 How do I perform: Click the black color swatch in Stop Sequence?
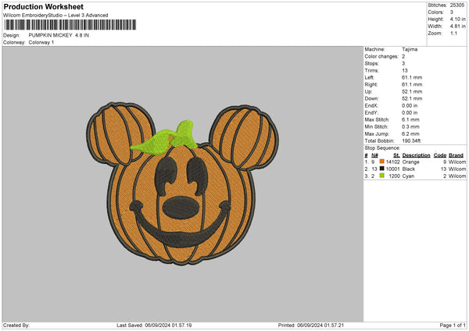[381, 169]
